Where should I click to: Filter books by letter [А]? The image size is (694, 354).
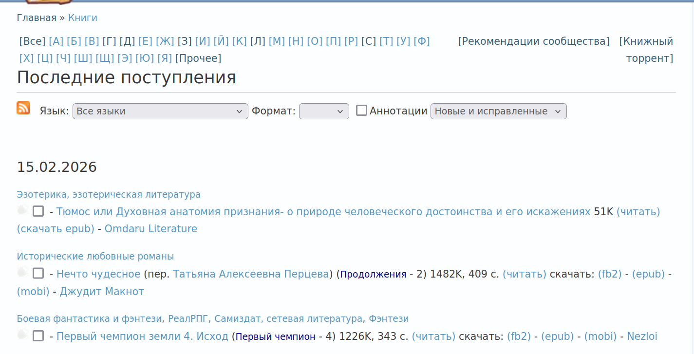(56, 41)
